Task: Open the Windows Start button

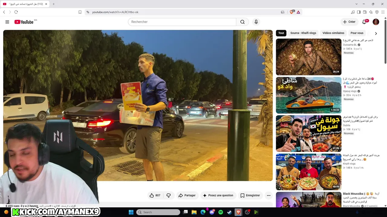Action: [131, 212]
